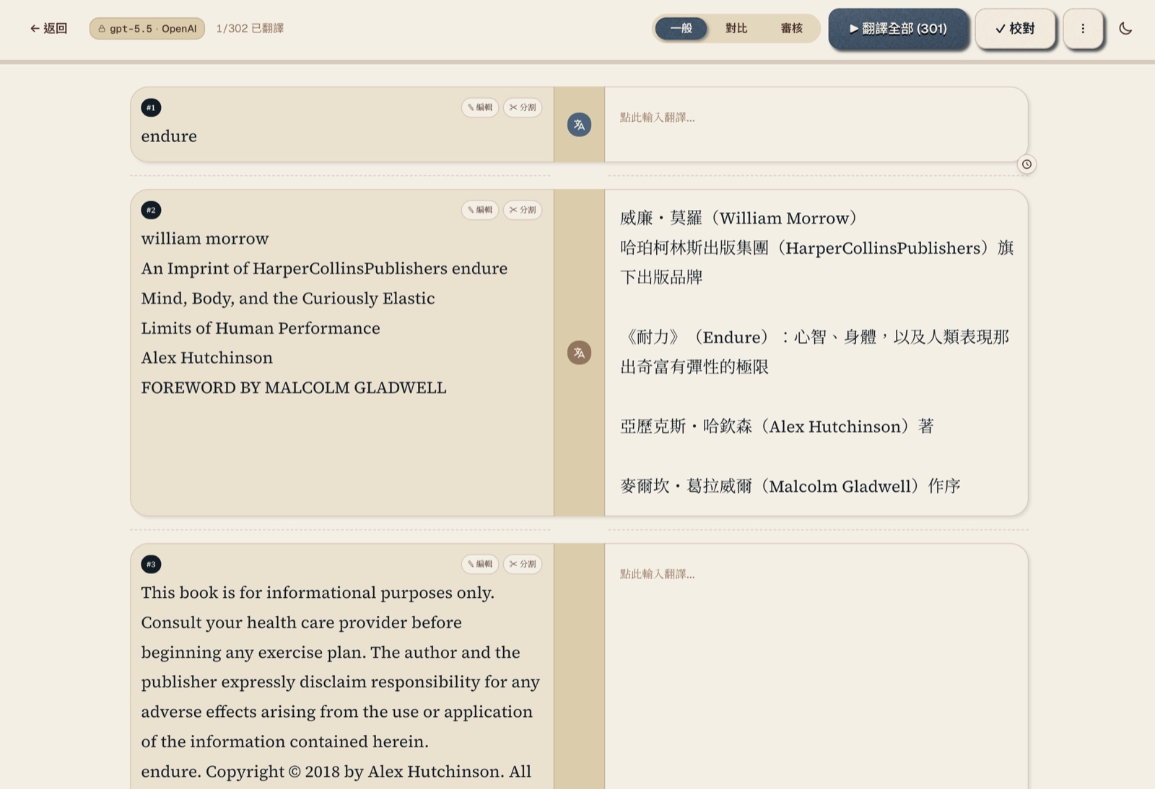Click the source text "endure" in segment #1
This screenshot has height=789, width=1155.
pyautogui.click(x=169, y=136)
